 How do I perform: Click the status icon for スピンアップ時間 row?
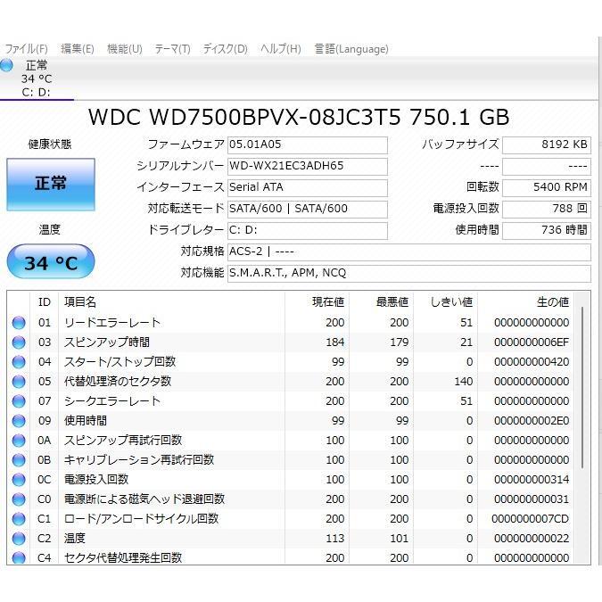(19, 342)
